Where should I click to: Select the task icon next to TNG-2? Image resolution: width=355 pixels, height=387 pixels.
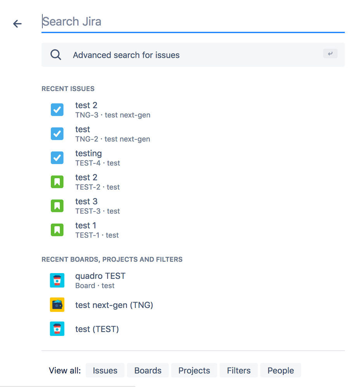coord(57,134)
